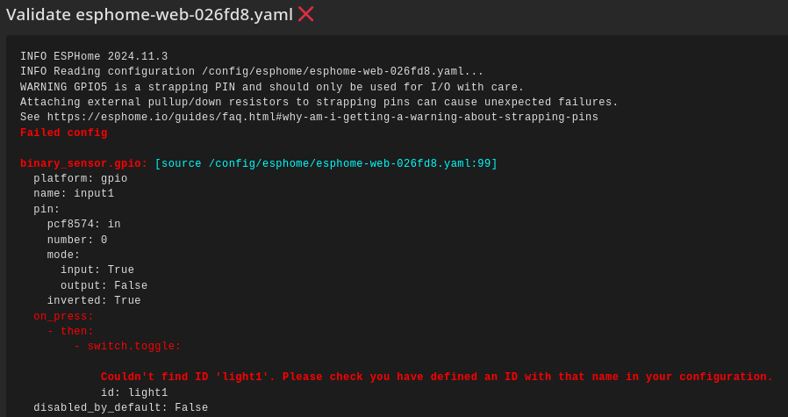Click the 'binary_sensor.gpio:' error heading
The width and height of the screenshot is (788, 417).
(x=83, y=164)
